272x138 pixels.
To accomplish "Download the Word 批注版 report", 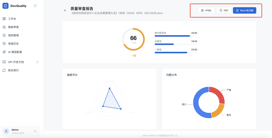I will (245, 10).
